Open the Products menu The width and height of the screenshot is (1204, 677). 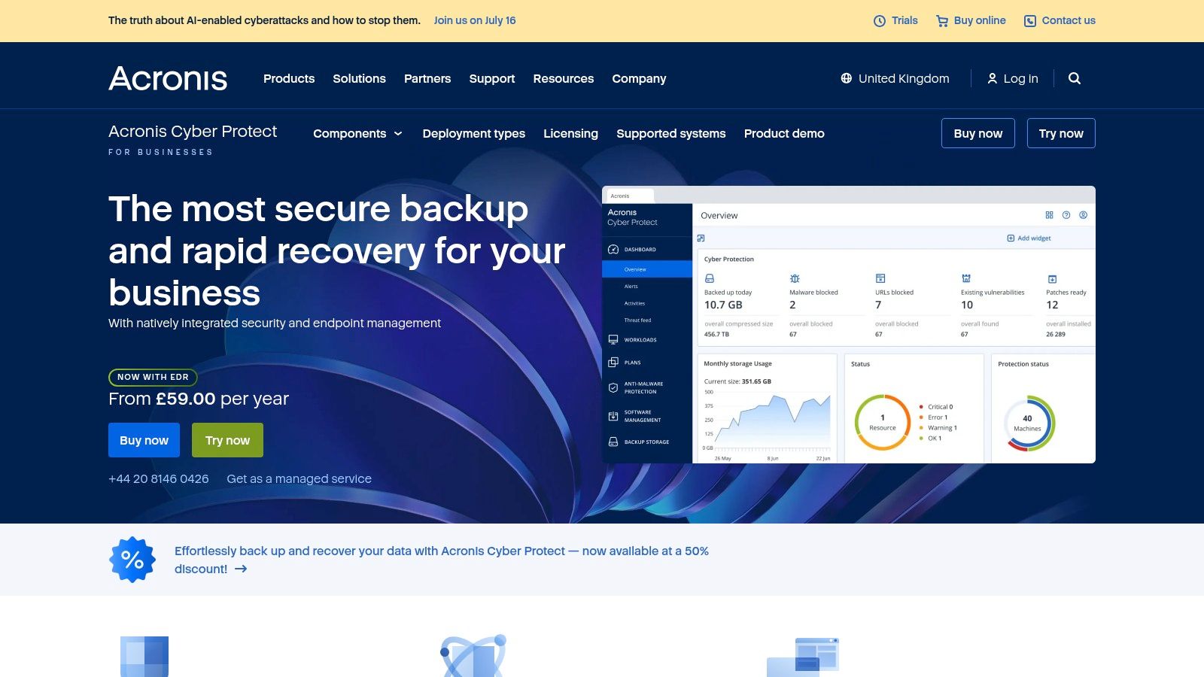(x=289, y=78)
